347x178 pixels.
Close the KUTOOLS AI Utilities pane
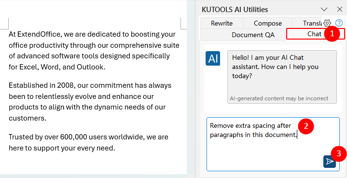tap(339, 9)
